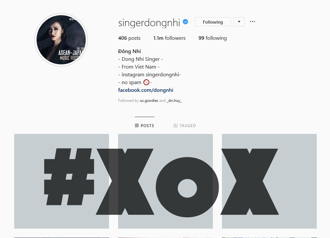Viewport: 330px width, 238px height.
Task: Click the singerdongnhi username heading
Action: pyautogui.click(x=149, y=23)
